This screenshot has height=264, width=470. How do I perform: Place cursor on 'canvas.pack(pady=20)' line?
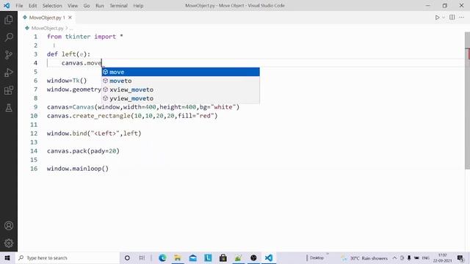click(83, 151)
